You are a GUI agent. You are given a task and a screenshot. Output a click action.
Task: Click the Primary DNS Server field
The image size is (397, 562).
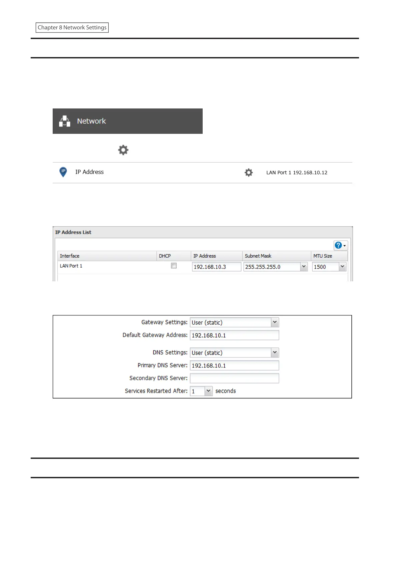[x=234, y=365]
